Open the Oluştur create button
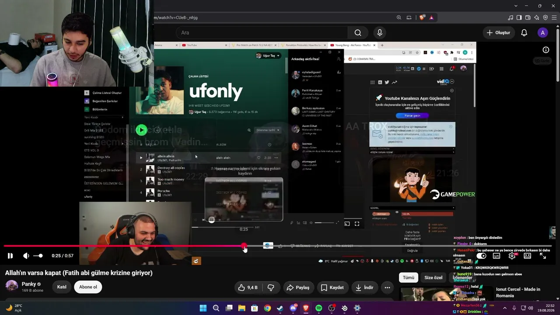Image resolution: width=560 pixels, height=315 pixels. (x=498, y=33)
